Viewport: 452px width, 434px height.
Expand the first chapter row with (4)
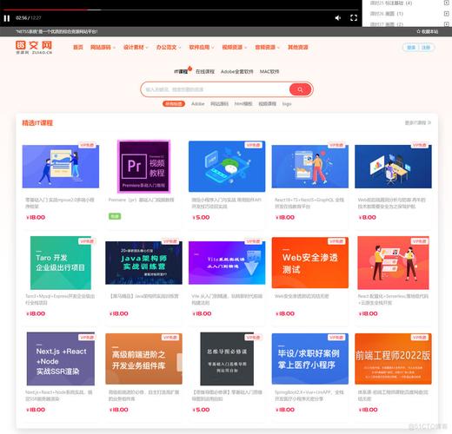coord(446,3)
